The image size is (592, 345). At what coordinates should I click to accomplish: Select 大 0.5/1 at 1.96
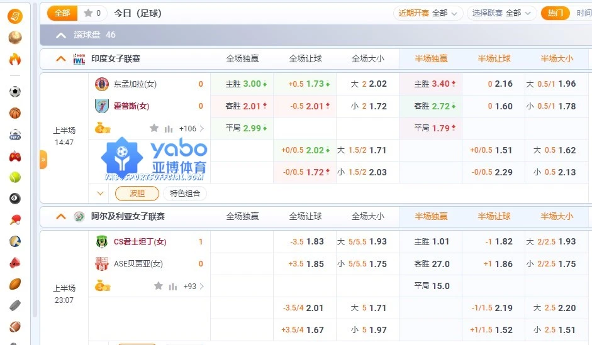click(x=557, y=84)
